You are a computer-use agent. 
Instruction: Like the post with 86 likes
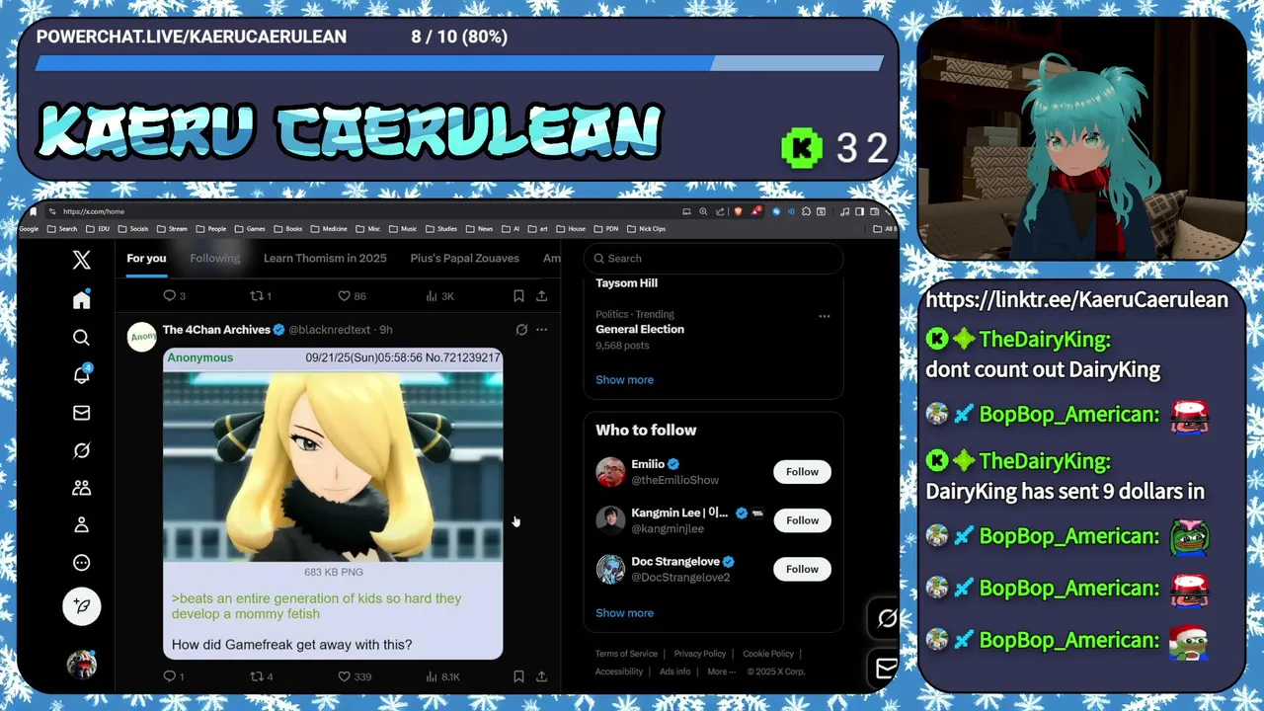coord(352,295)
